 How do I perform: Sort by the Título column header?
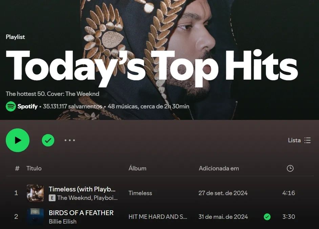point(34,168)
